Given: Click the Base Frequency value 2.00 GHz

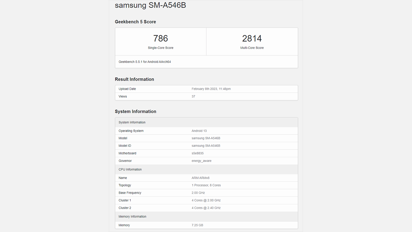Looking at the screenshot, I should 198,193.
